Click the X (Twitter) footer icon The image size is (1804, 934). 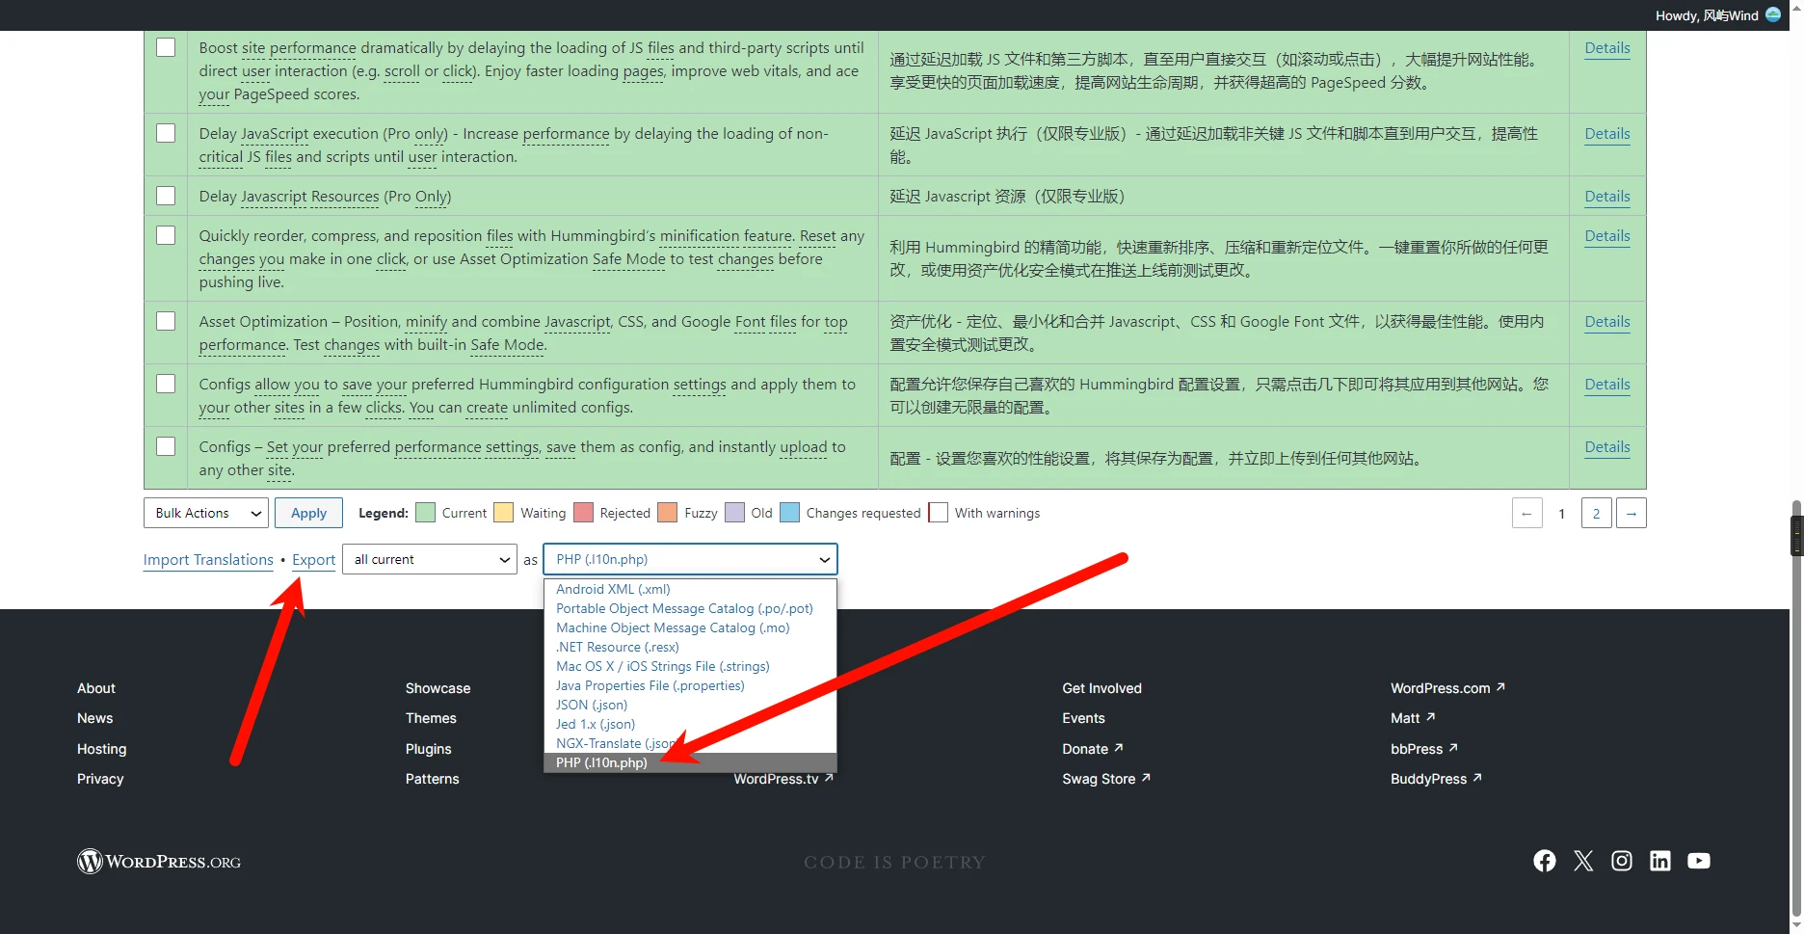[1583, 861]
